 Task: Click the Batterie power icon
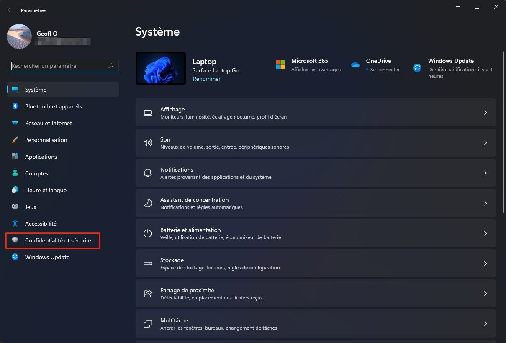(148, 233)
